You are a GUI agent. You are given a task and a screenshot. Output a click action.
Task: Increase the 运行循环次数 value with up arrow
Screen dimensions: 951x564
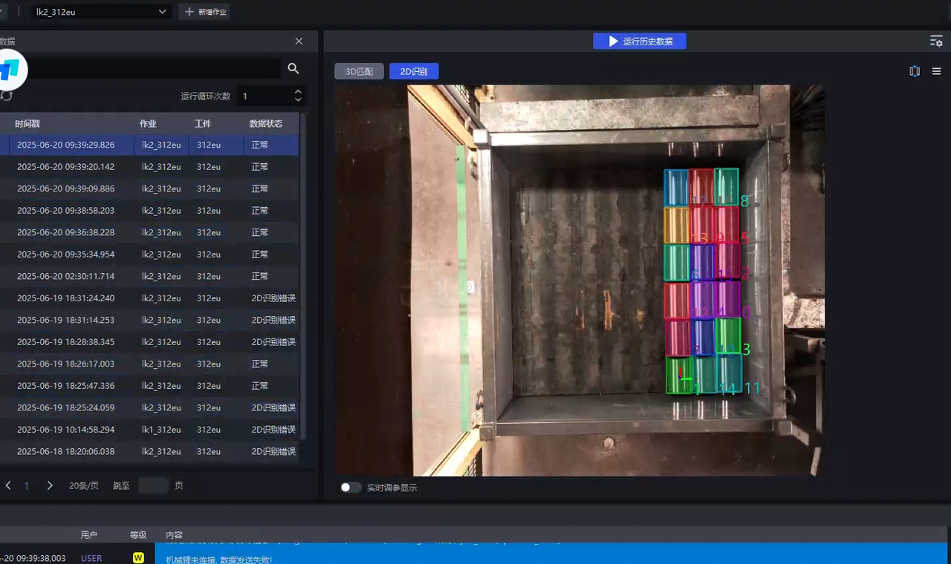pyautogui.click(x=298, y=92)
